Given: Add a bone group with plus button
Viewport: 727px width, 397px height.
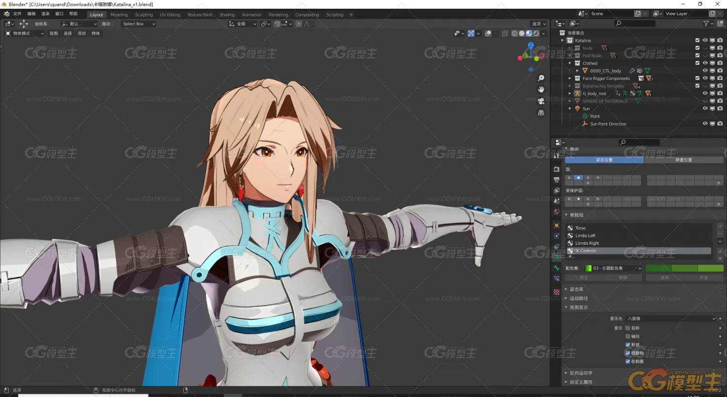Looking at the screenshot, I should [x=720, y=226].
